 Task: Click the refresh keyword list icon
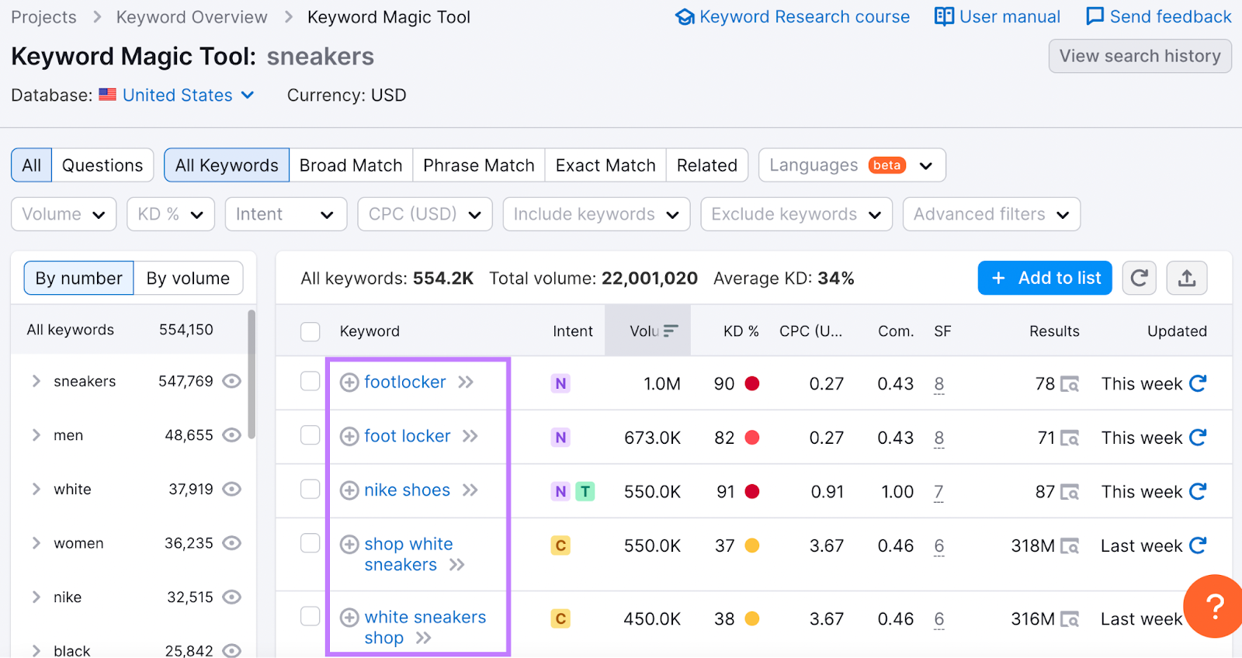click(1139, 278)
